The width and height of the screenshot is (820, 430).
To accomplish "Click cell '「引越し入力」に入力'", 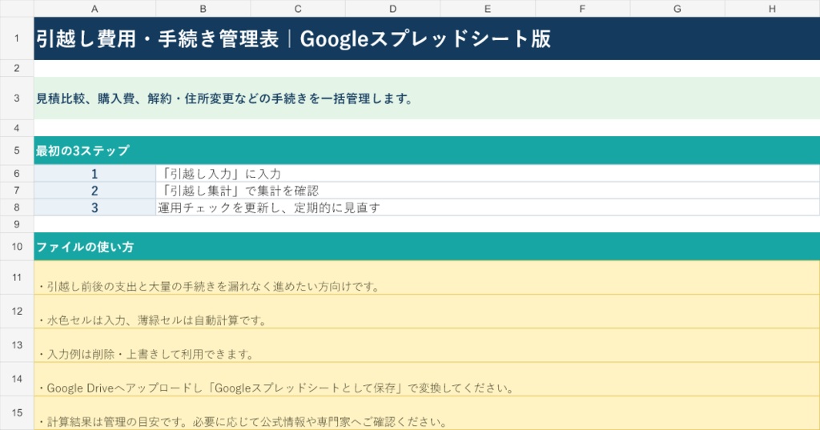I will (488, 174).
